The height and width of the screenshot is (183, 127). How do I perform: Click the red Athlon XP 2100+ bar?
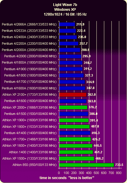[73, 95]
